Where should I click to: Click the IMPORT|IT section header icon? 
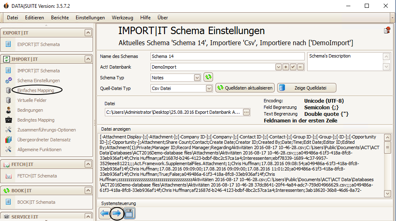click(6, 59)
